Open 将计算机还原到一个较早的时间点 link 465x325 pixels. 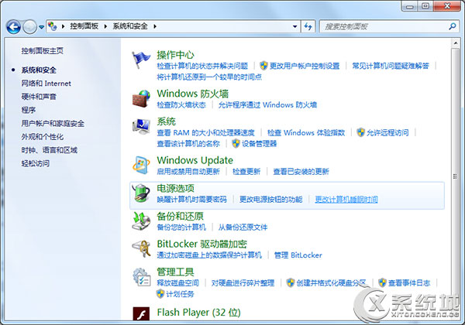tap(209, 77)
